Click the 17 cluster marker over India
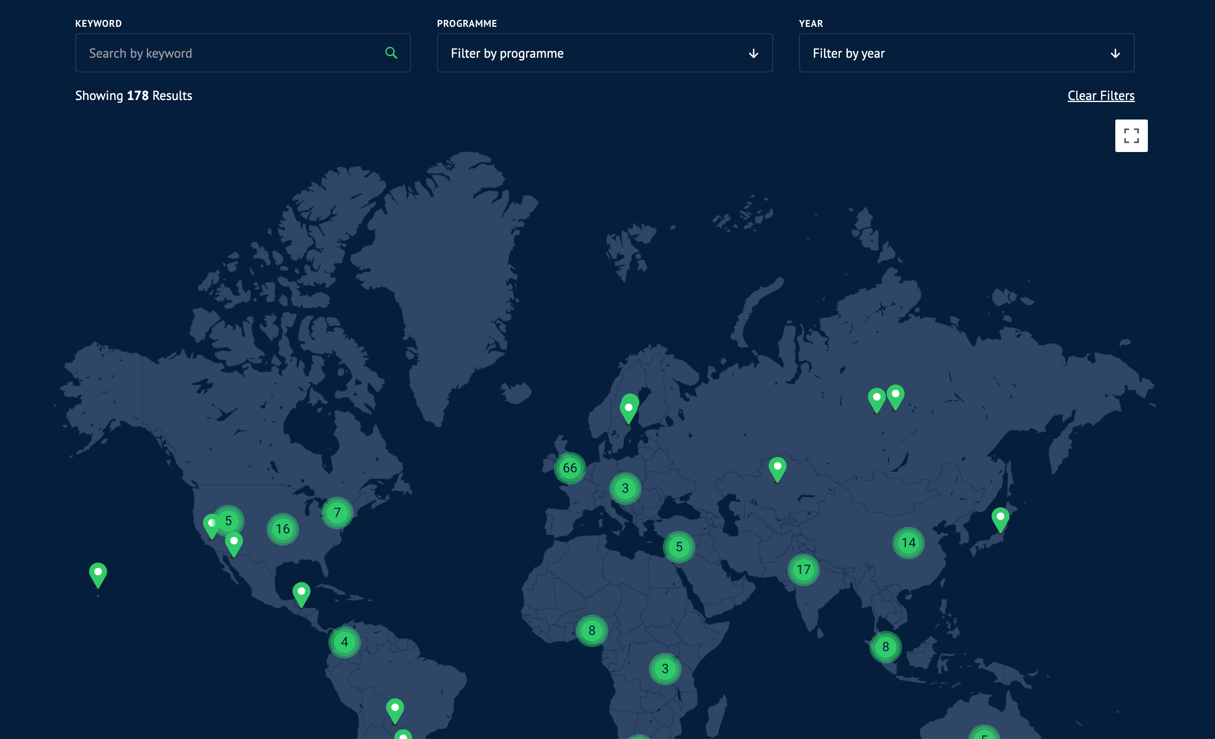Image resolution: width=1215 pixels, height=739 pixels. (x=803, y=569)
